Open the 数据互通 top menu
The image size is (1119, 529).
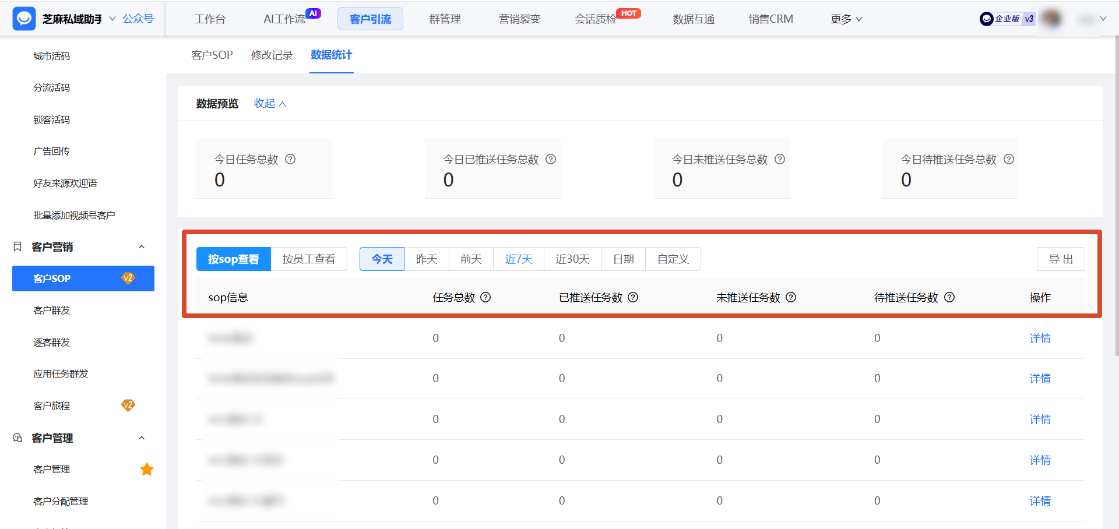[x=694, y=19]
